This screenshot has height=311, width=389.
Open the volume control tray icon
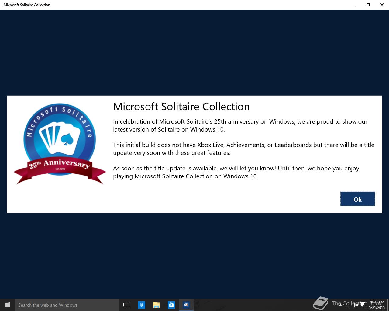tap(355, 305)
